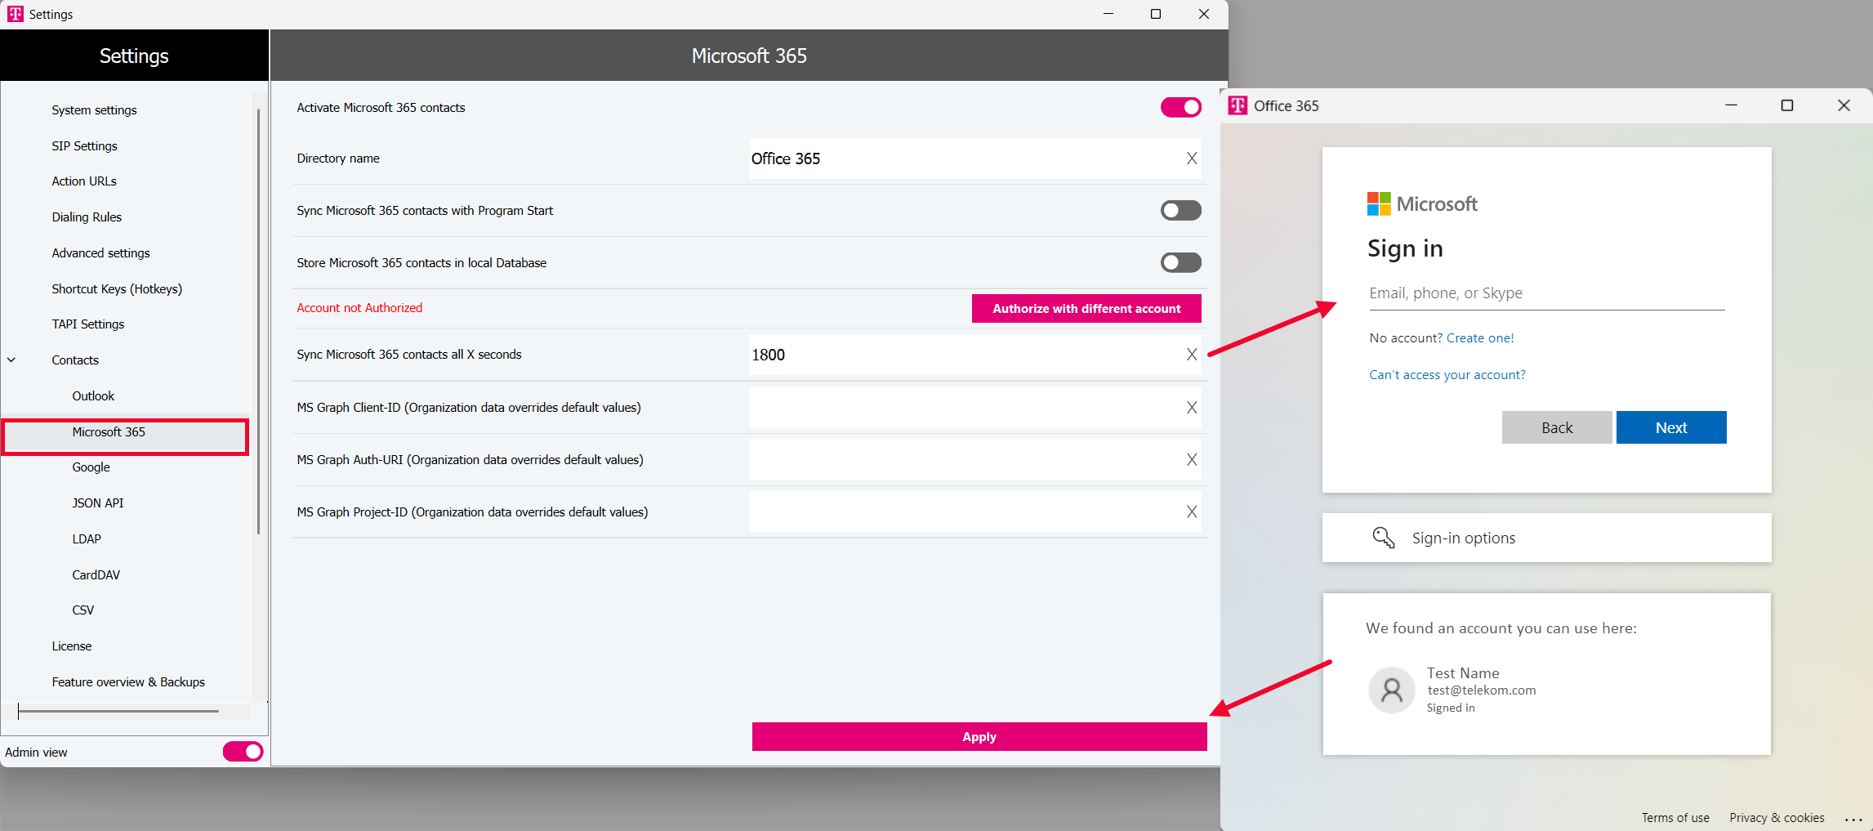Image resolution: width=1873 pixels, height=831 pixels.
Task: Click the Test Name account avatar
Action: point(1391,690)
